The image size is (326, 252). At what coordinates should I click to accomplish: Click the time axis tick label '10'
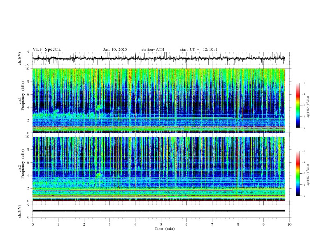289,224
